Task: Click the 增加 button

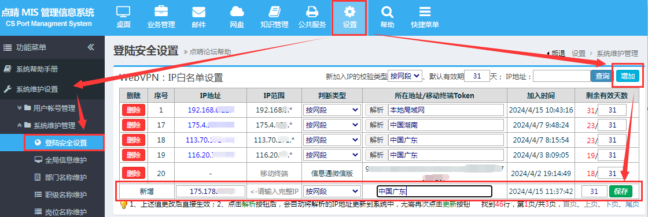Action: tap(628, 76)
